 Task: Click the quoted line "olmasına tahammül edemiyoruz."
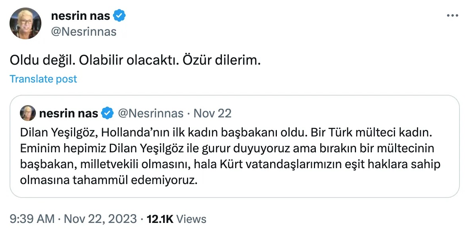pyautogui.click(x=108, y=181)
